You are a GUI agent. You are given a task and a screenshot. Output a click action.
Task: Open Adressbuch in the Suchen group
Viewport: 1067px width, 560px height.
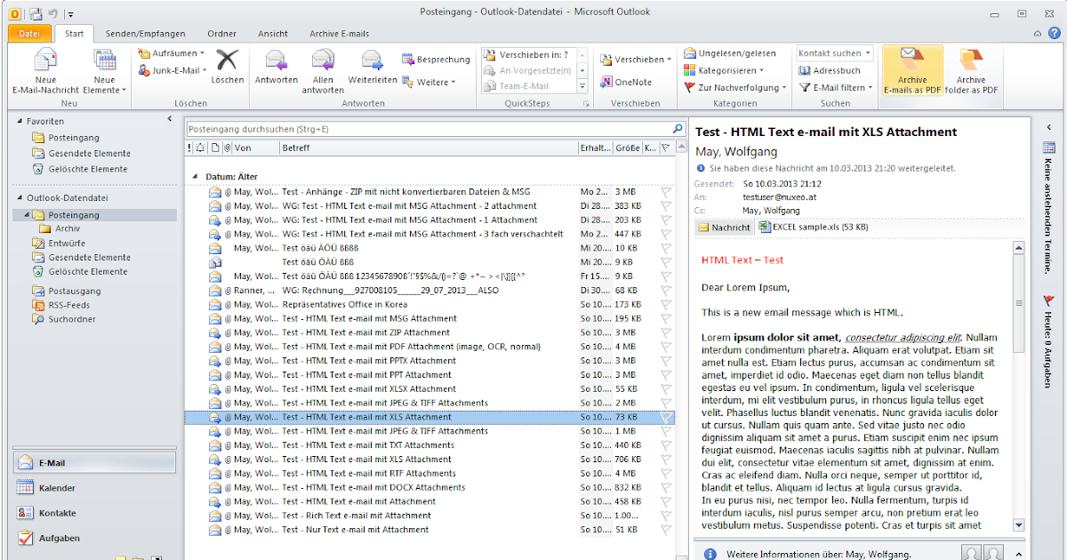pyautogui.click(x=830, y=70)
